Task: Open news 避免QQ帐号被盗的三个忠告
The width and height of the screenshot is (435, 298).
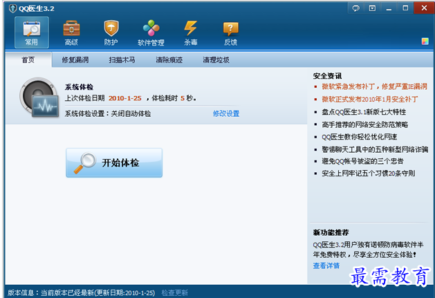Action: click(362, 161)
